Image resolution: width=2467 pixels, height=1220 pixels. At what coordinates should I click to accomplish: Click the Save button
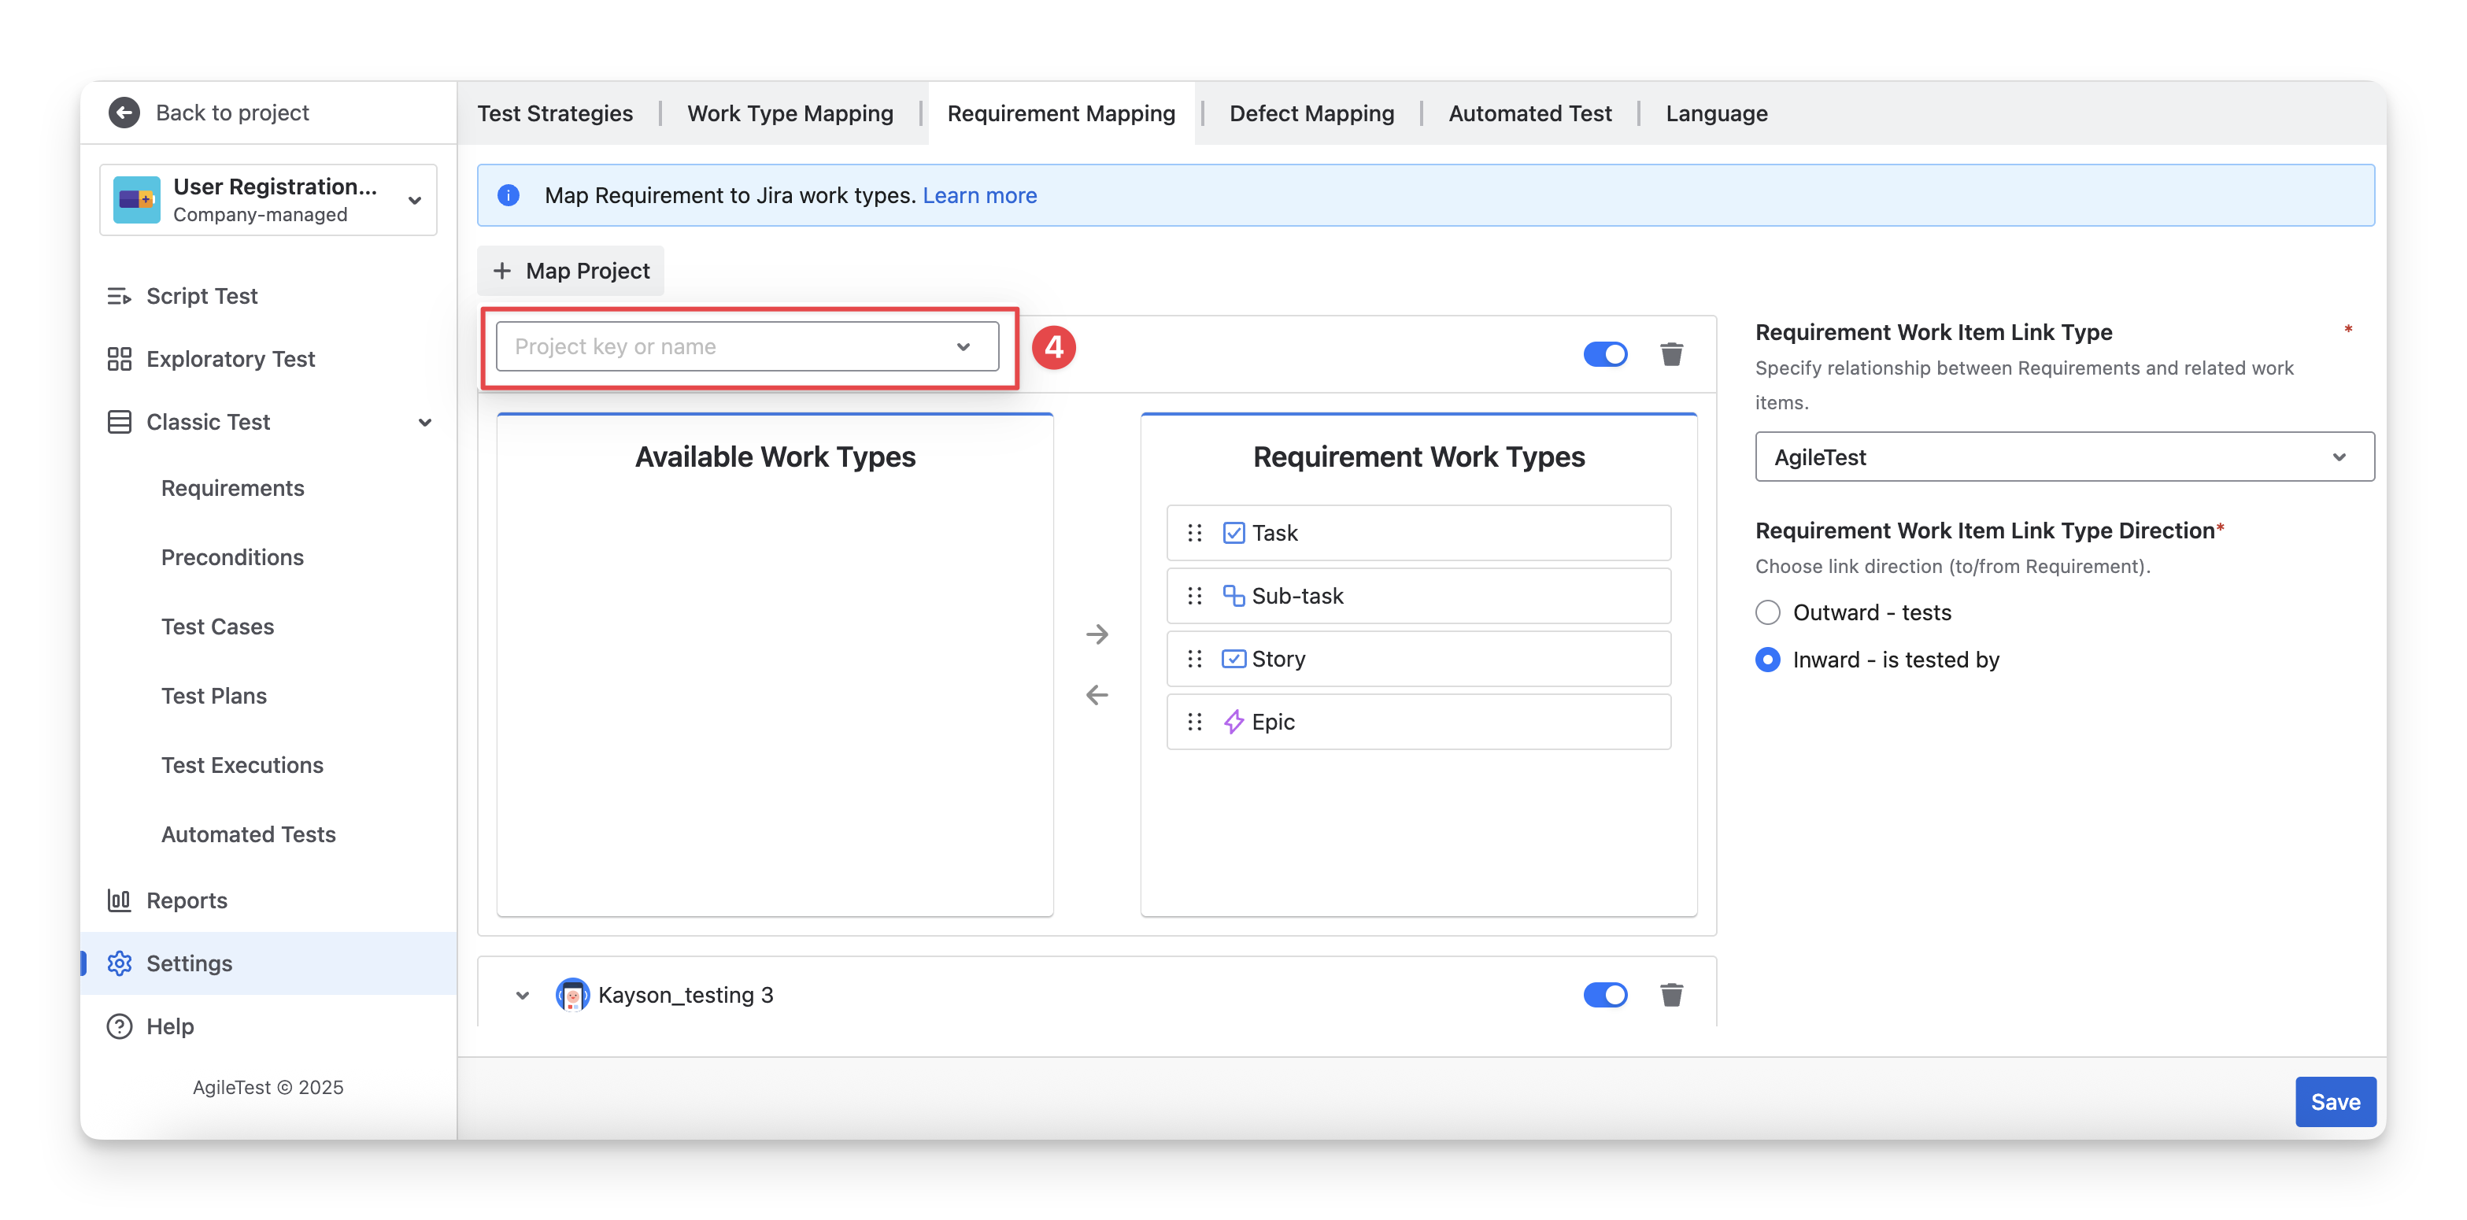point(2334,1102)
